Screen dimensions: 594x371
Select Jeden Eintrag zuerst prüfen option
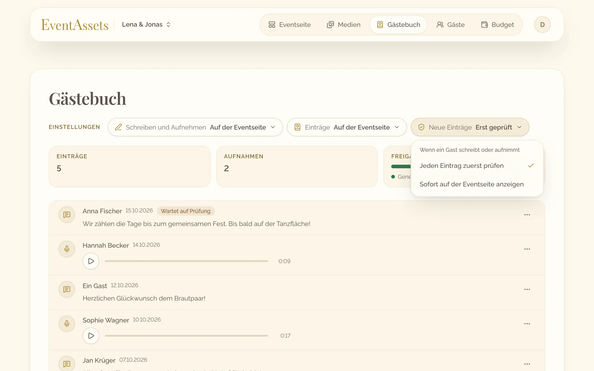tap(477, 166)
